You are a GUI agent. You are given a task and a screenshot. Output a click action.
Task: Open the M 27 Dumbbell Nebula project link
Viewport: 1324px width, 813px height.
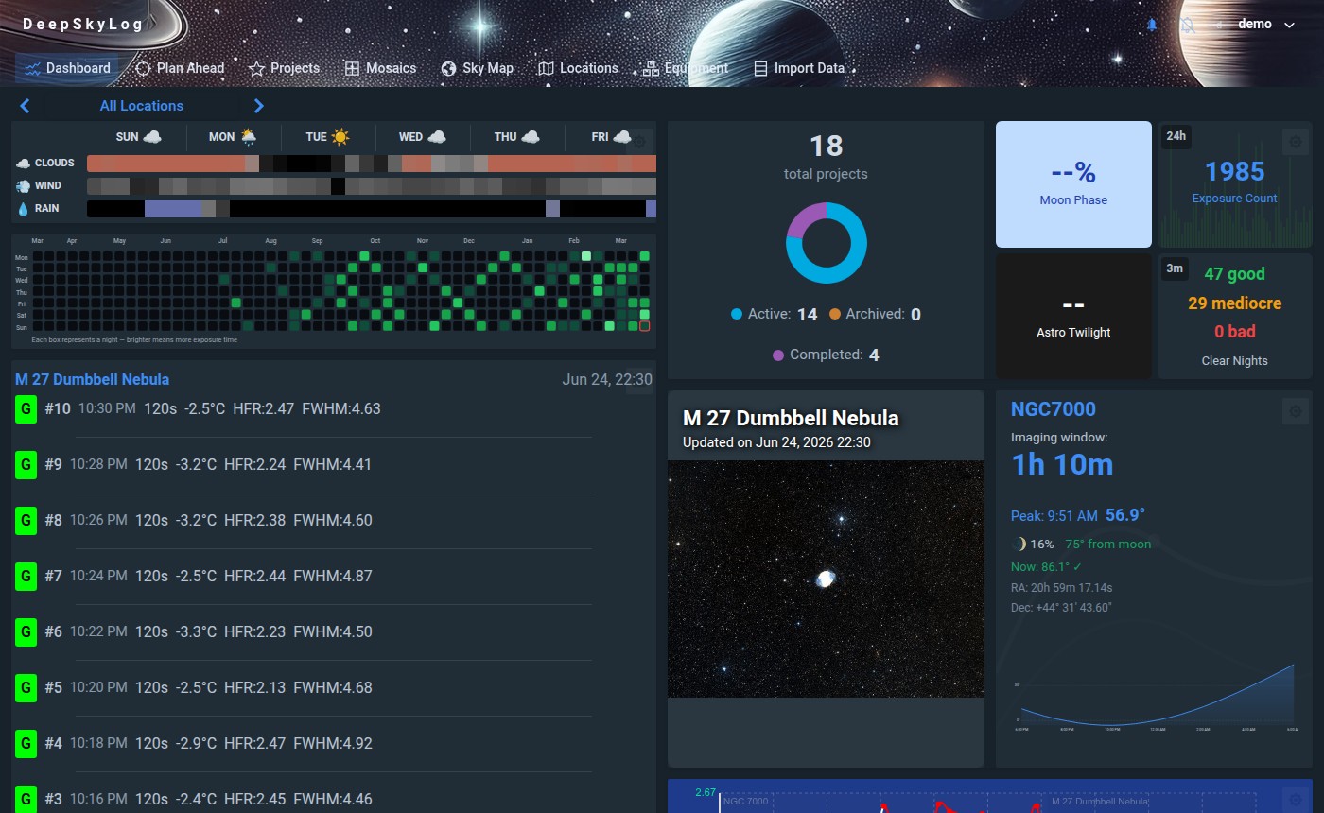point(92,379)
